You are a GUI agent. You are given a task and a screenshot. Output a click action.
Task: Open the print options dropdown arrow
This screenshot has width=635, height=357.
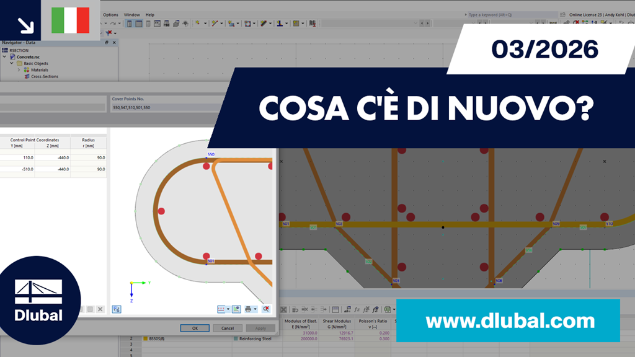[255, 309]
